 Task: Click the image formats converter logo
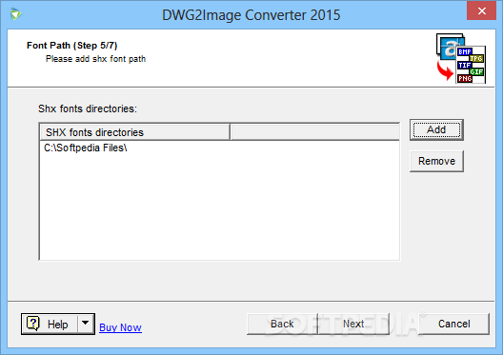coord(461,58)
